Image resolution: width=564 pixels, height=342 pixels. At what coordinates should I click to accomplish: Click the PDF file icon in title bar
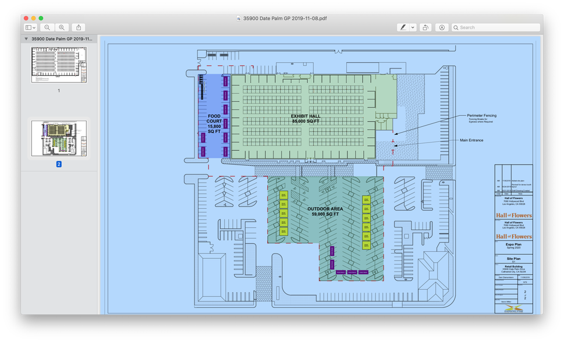pos(239,18)
